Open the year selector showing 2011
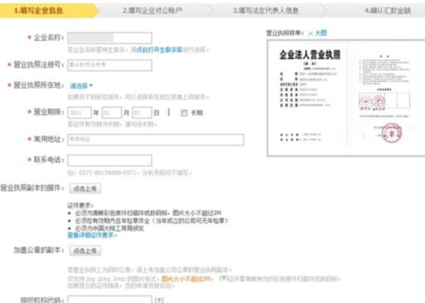Viewport: 425px width, 303px height. 81,112
